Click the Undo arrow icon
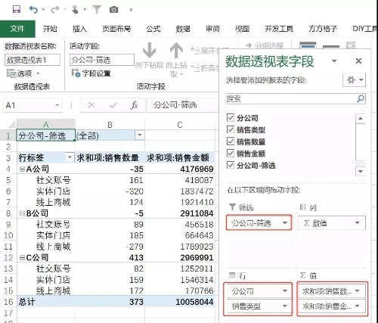The height and width of the screenshot is (323, 378). point(33,10)
